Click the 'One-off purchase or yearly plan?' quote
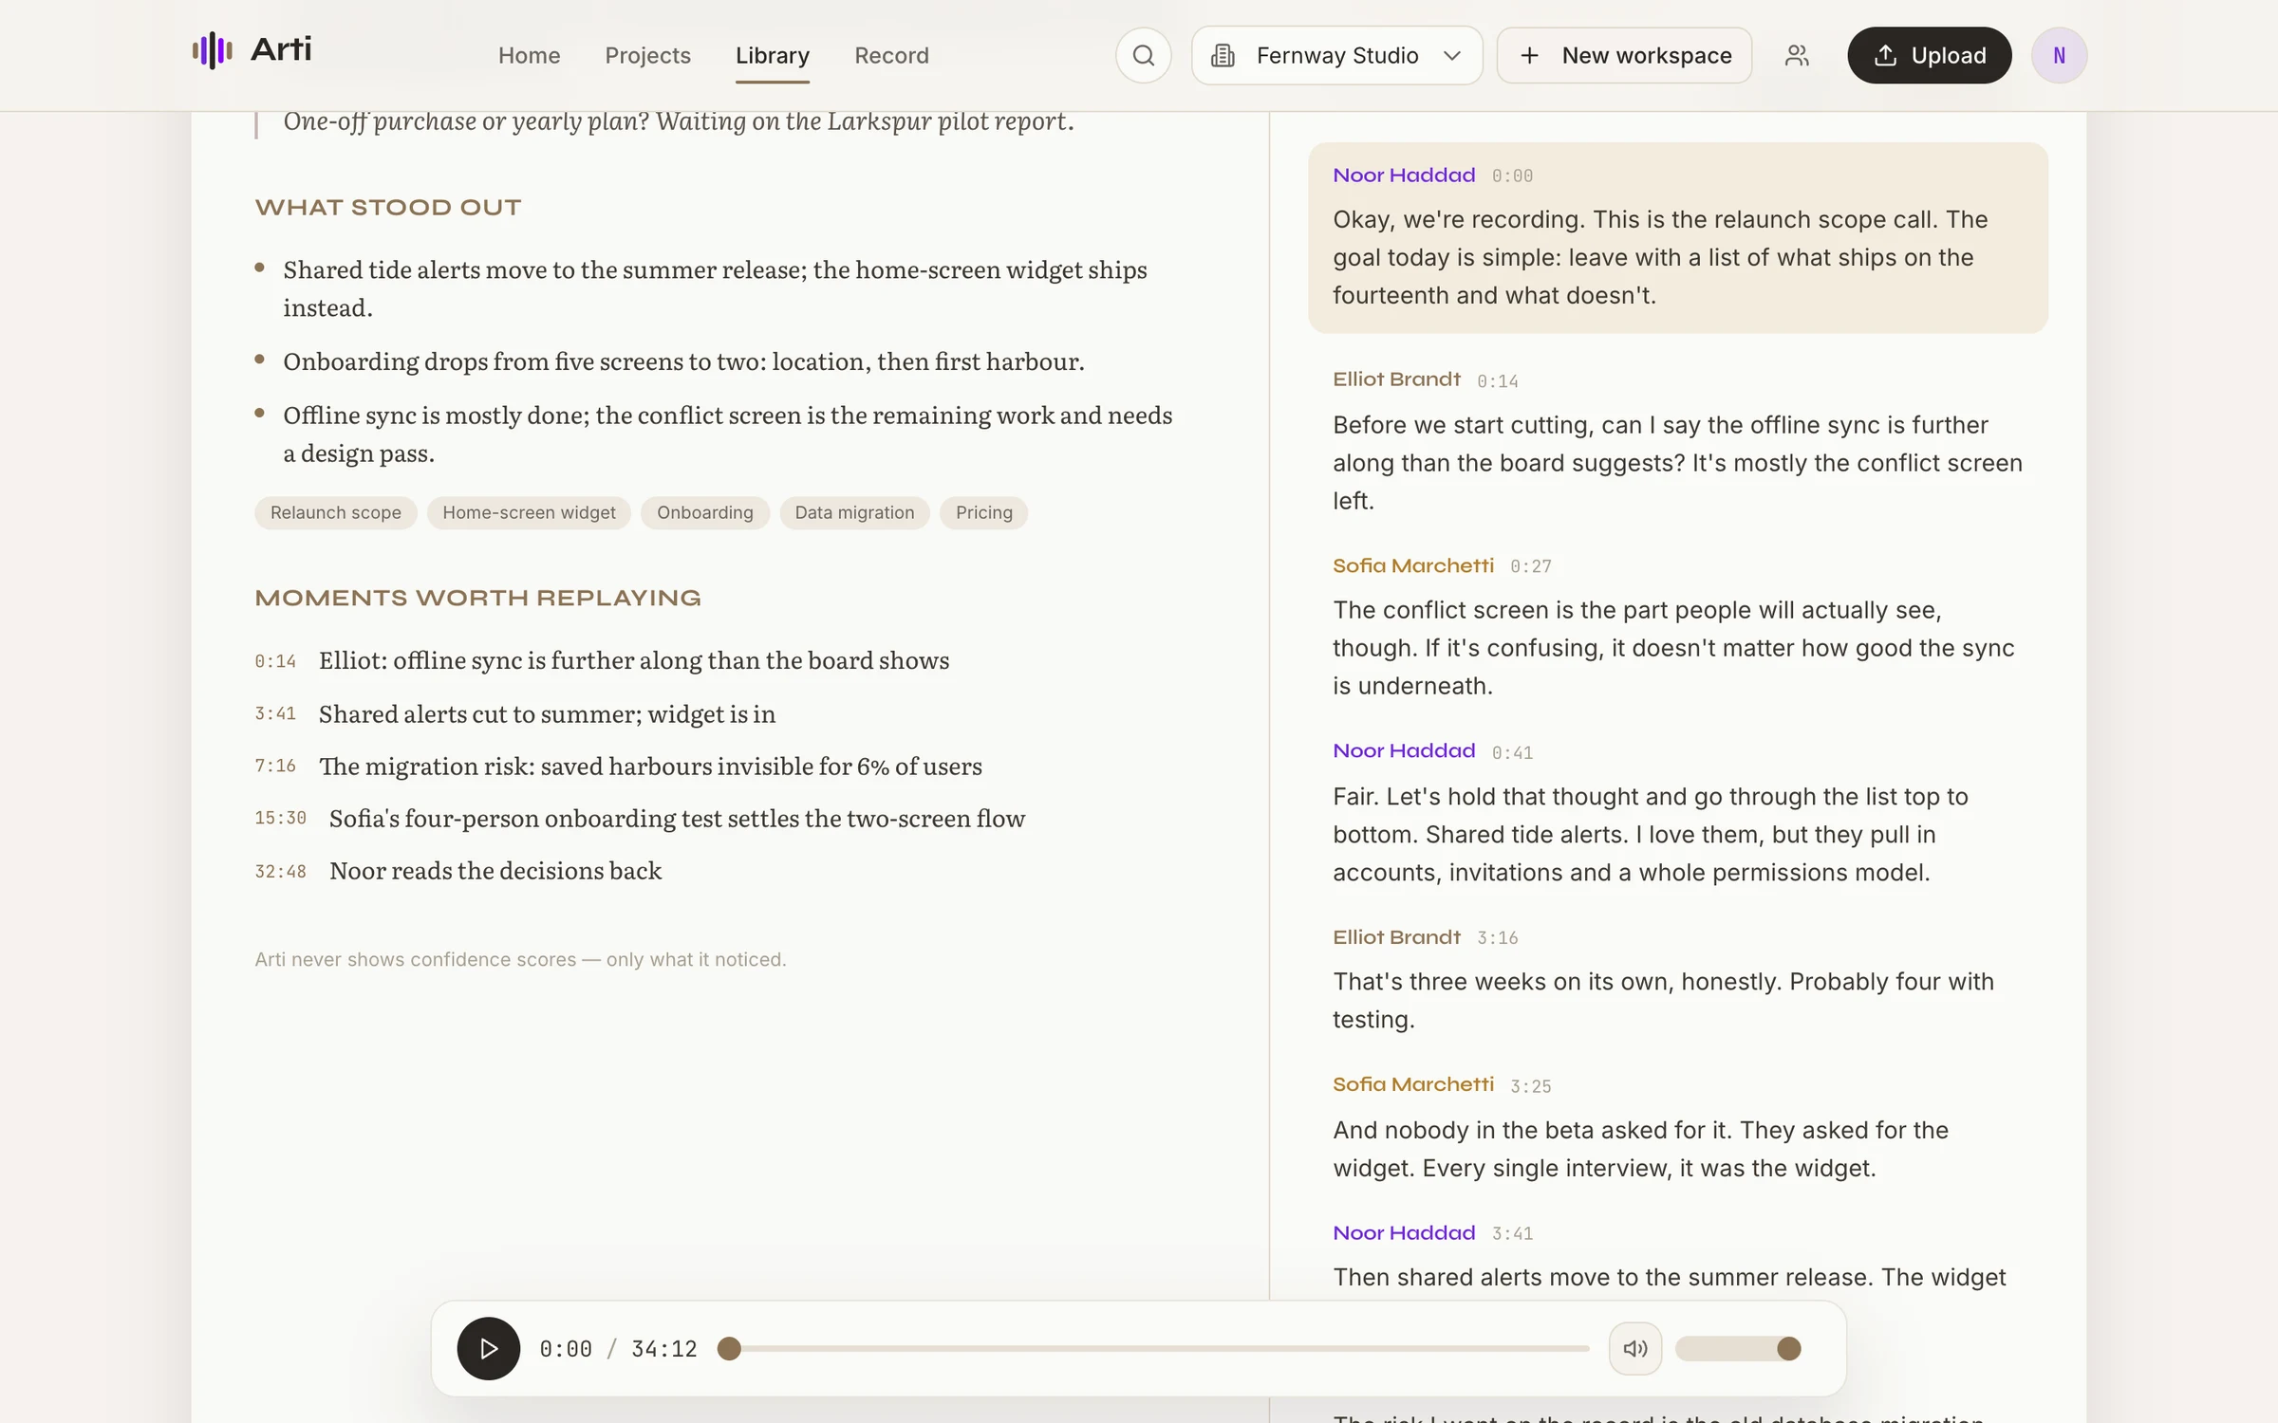 point(678,121)
